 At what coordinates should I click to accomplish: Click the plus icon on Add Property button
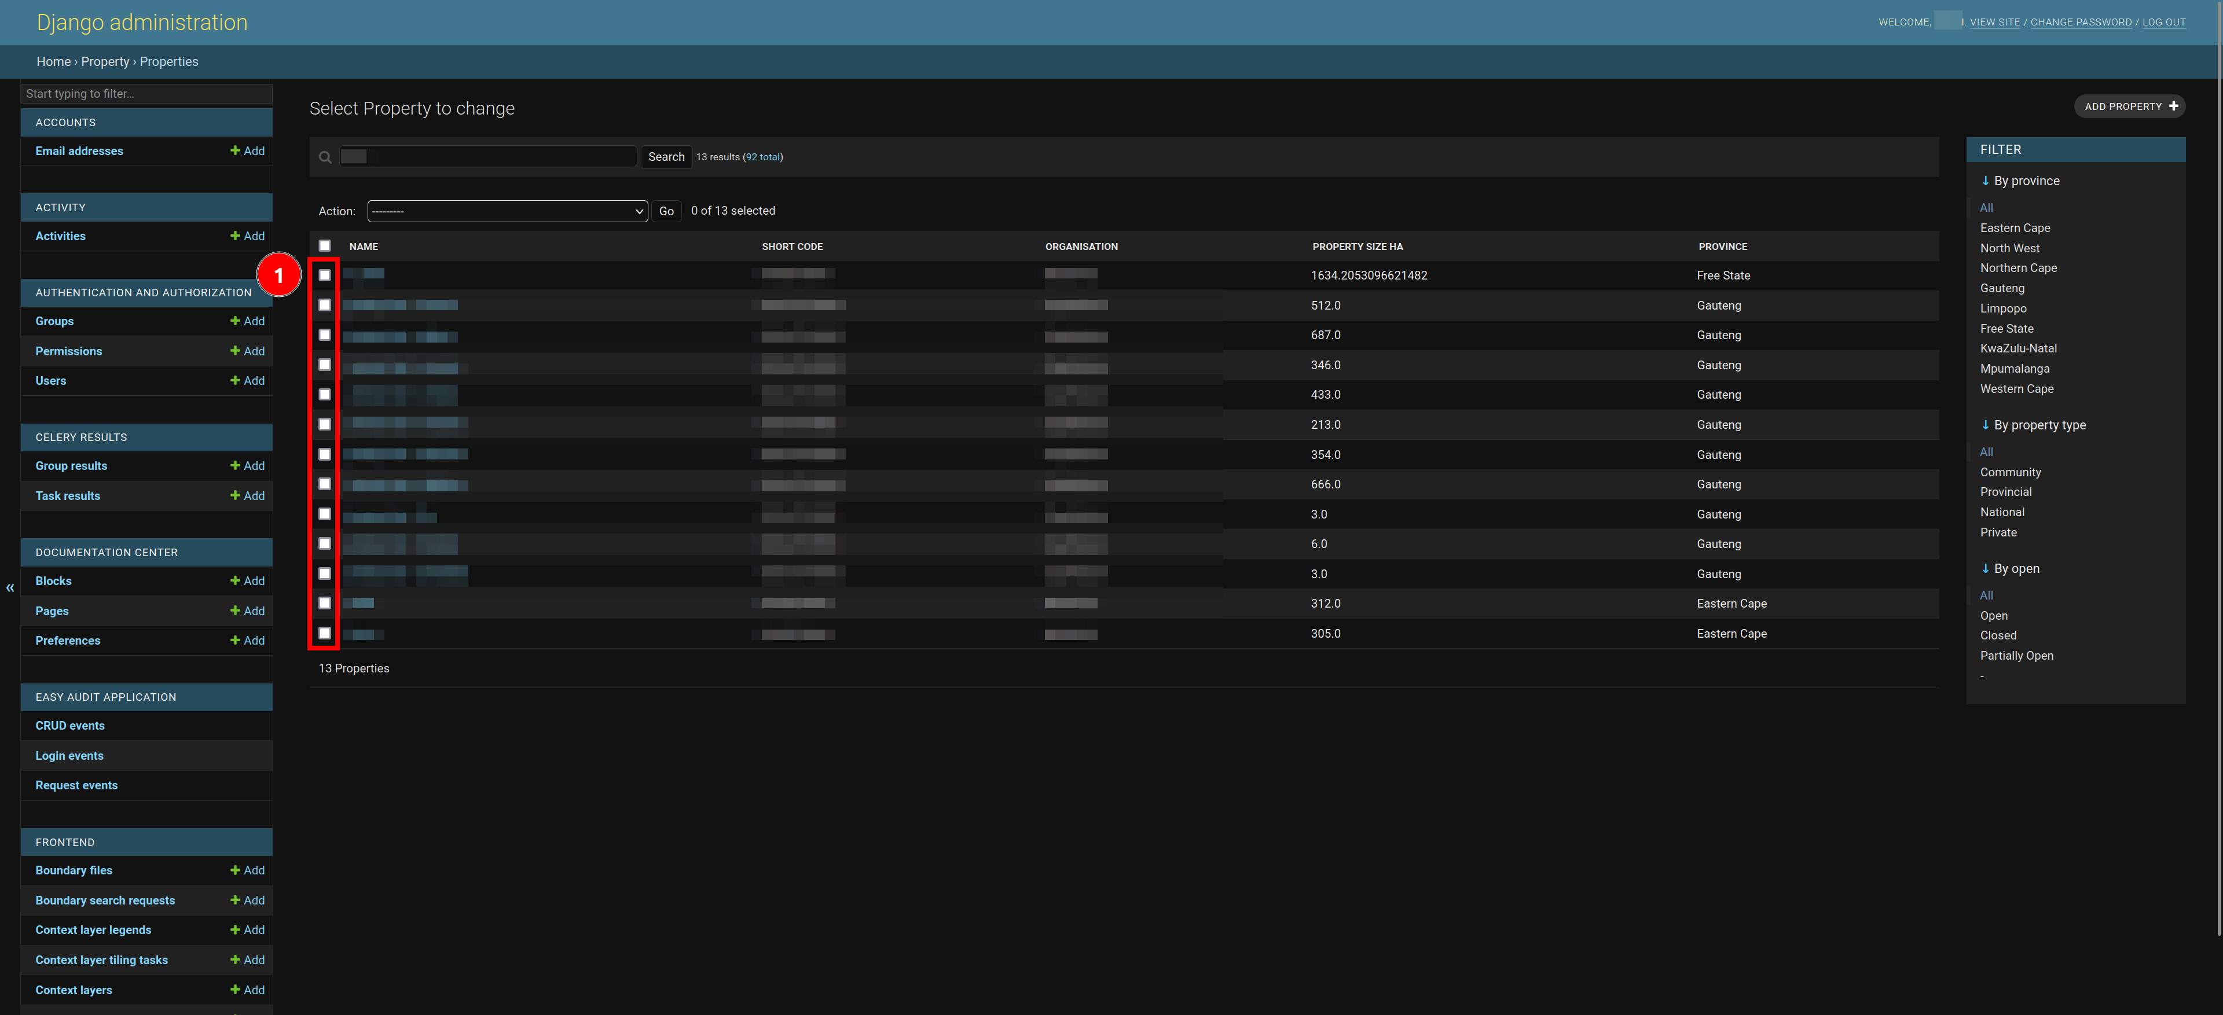click(2173, 106)
